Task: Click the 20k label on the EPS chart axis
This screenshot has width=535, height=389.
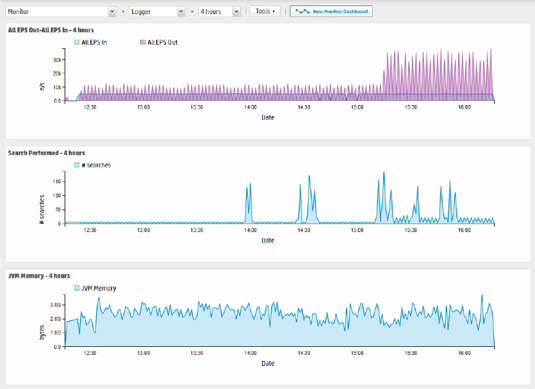Action: 57,73
